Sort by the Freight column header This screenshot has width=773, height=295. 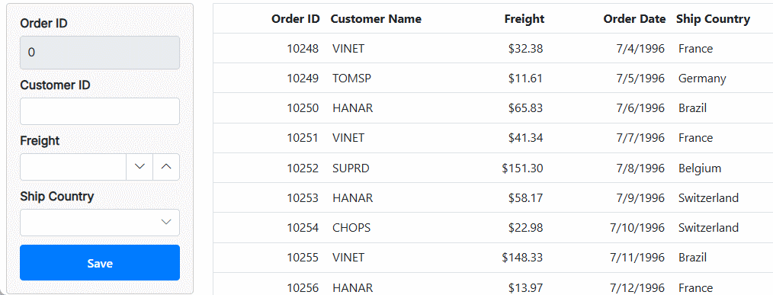point(524,19)
